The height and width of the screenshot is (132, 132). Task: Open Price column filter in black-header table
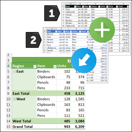[x=117, y=7]
